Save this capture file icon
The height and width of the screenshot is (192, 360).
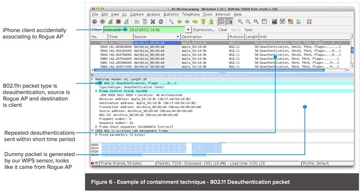[145, 22]
